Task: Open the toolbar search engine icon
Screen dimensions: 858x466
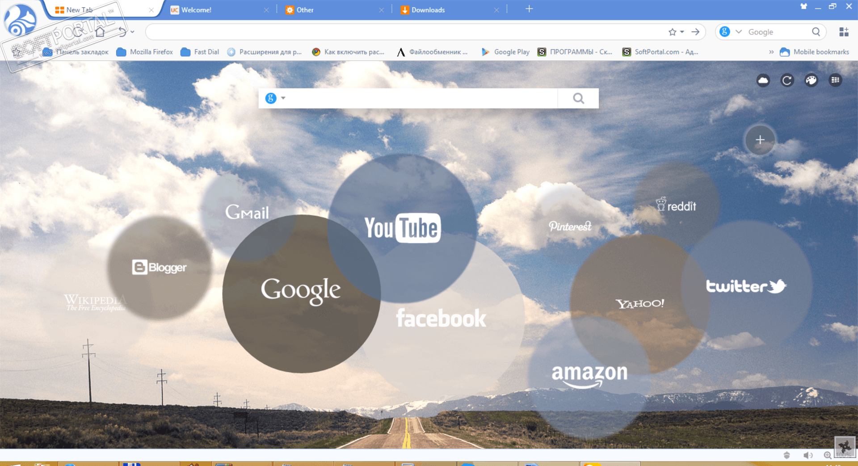Action: [725, 32]
